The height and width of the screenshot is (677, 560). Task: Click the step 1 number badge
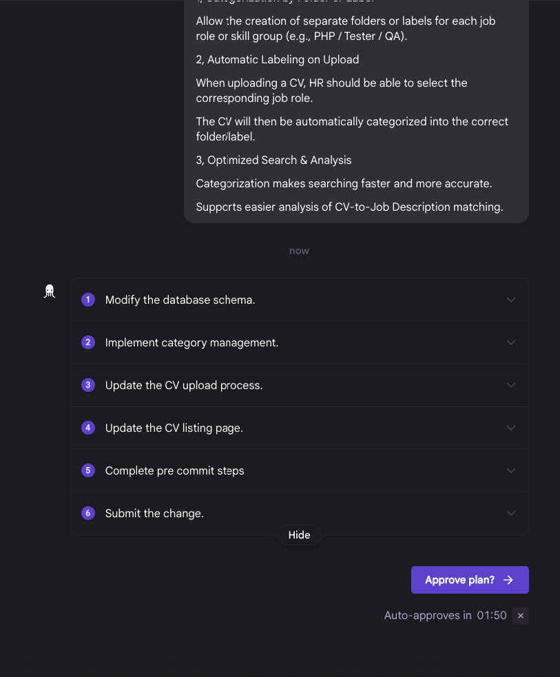pyautogui.click(x=88, y=300)
